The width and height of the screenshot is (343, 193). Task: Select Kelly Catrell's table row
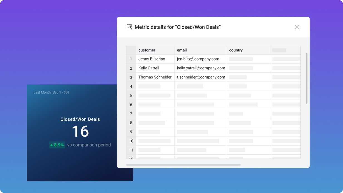coord(149,68)
